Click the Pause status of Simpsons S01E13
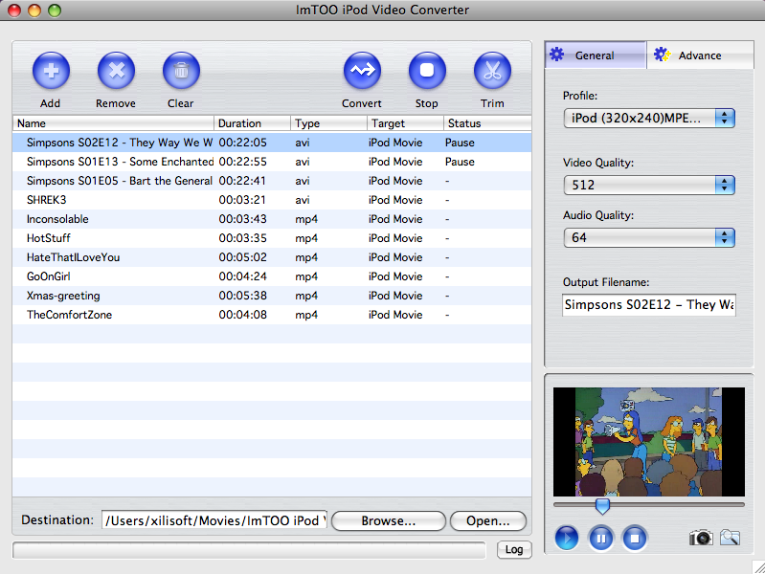The height and width of the screenshot is (574, 765). 460,162
